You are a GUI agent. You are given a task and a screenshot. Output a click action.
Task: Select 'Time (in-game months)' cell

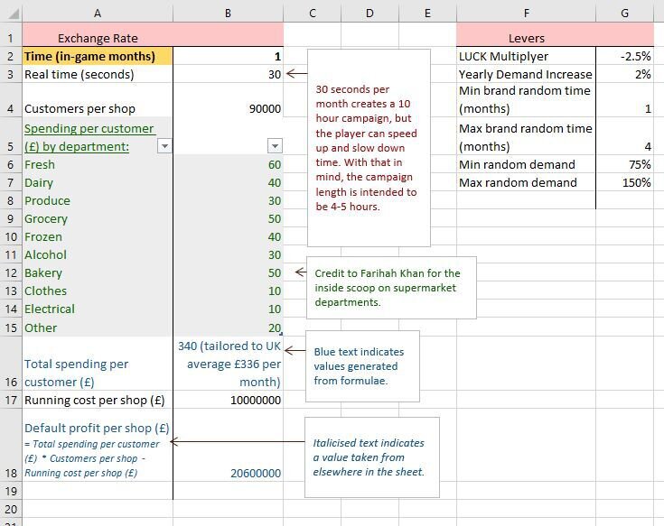click(98, 56)
